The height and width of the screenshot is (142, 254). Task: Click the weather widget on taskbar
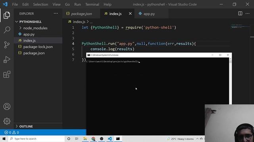180,139
